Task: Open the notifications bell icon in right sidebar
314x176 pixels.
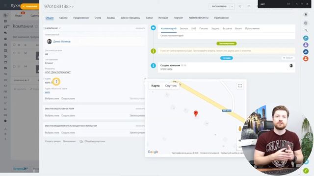Action: tap(306, 15)
